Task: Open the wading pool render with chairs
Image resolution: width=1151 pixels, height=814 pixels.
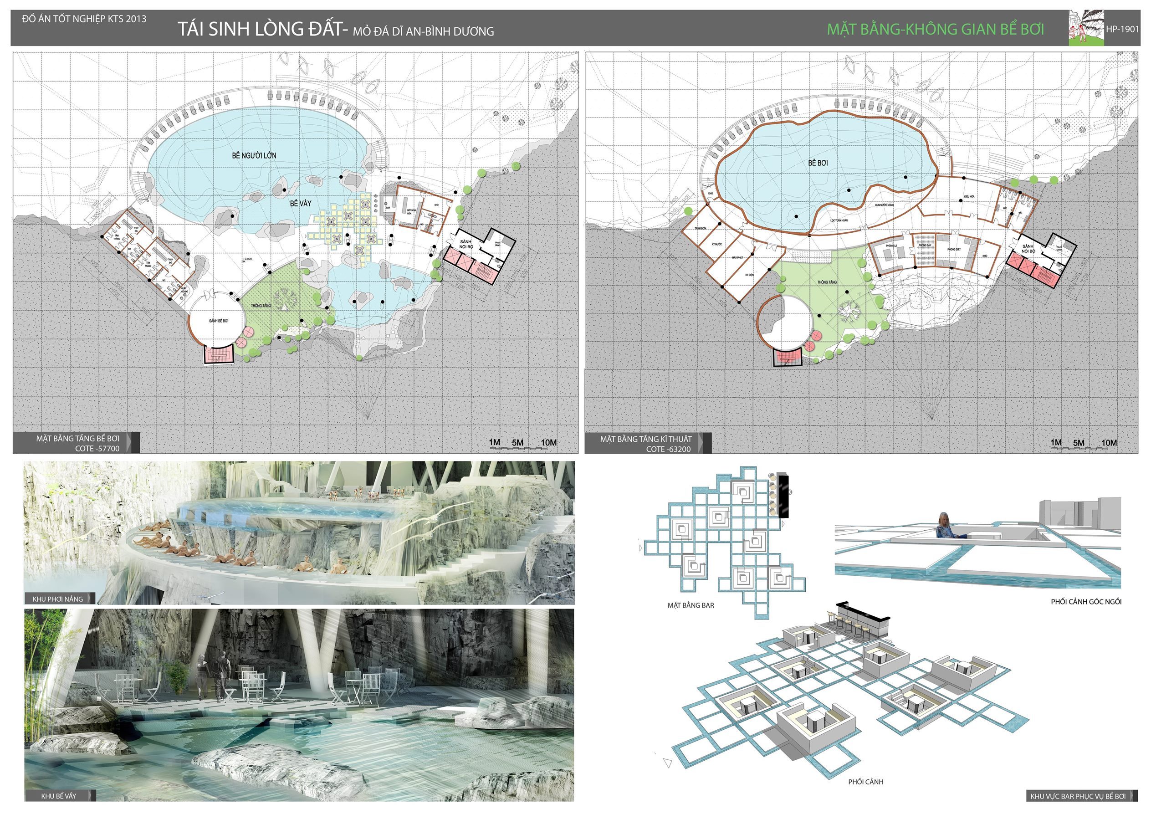Action: 299,704
